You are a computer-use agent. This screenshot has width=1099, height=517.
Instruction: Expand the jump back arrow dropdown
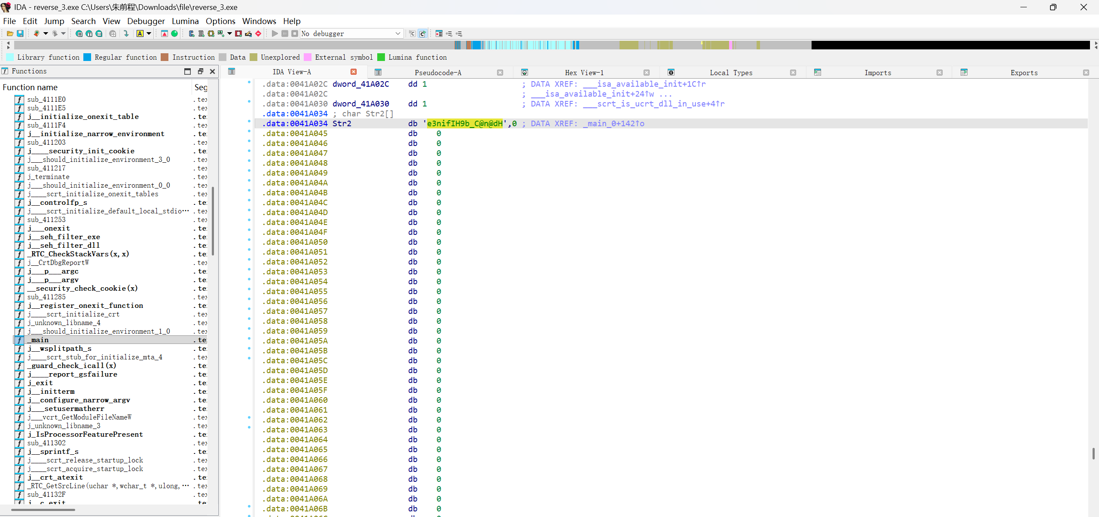pyautogui.click(x=46, y=33)
